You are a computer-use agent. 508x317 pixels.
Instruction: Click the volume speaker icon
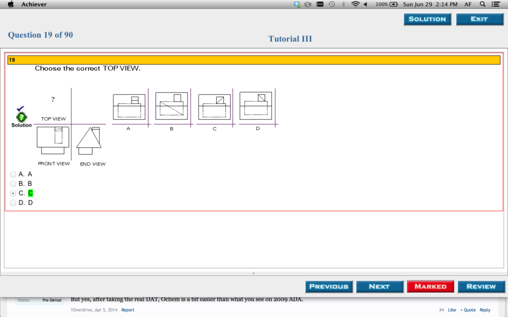coord(366,4)
